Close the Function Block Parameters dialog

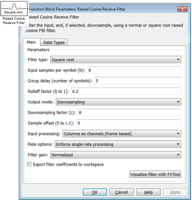182,9
